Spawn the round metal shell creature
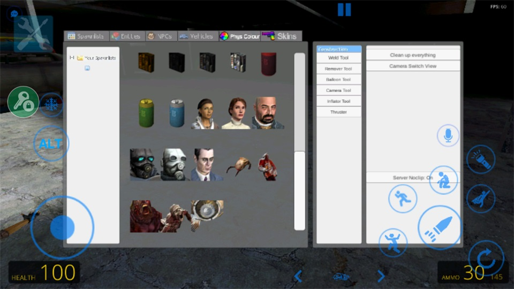The width and height of the screenshot is (514, 289). coord(207,215)
